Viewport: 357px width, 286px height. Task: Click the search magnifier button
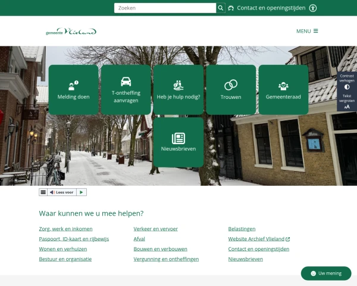[220, 8]
